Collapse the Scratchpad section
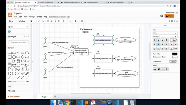Viewport: 186px width, 105px height. pyautogui.click(x=12, y=37)
